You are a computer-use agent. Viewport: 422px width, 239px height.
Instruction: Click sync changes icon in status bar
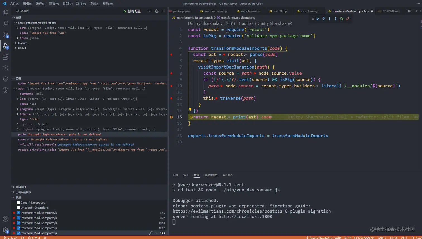tap(23, 238)
